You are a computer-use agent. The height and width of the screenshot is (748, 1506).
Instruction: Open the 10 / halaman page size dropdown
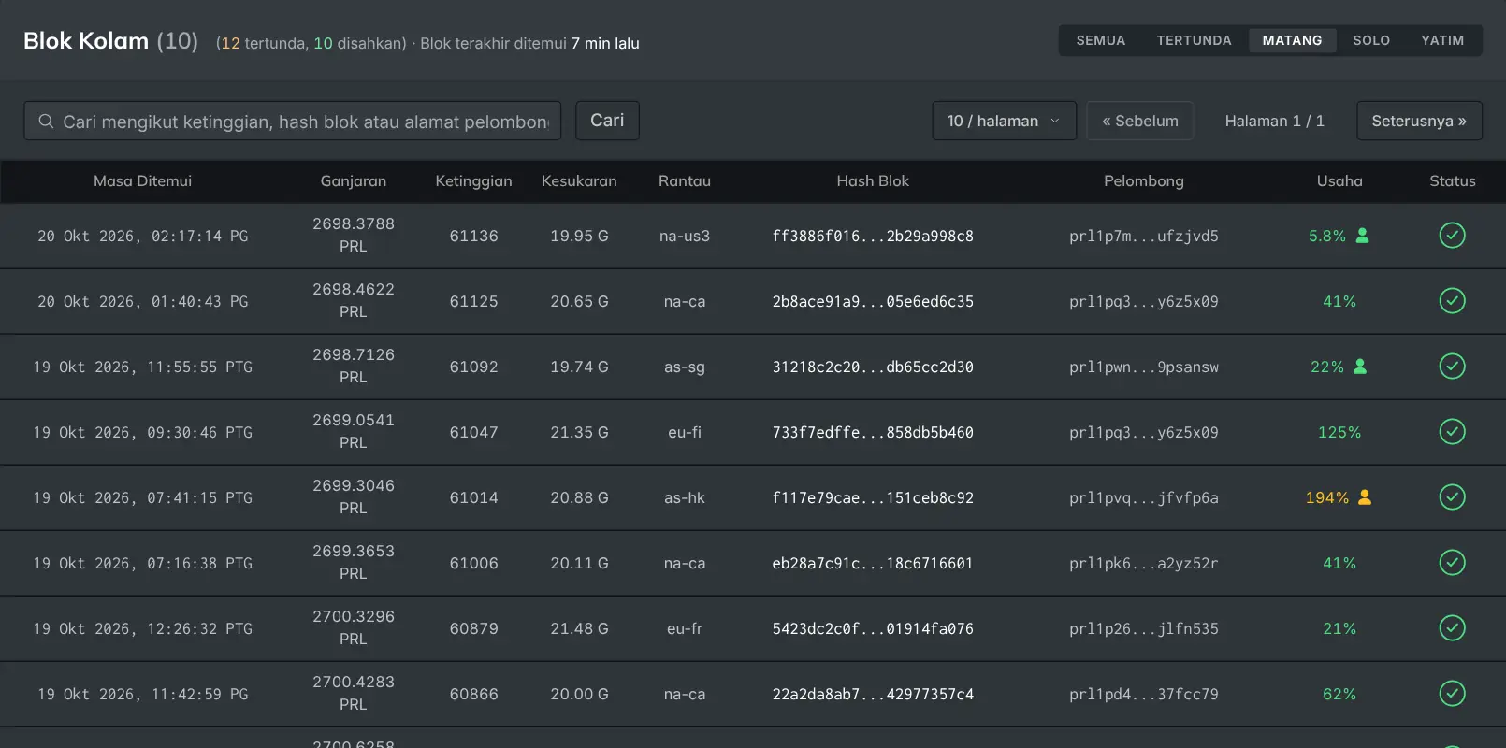pyautogui.click(x=1004, y=121)
